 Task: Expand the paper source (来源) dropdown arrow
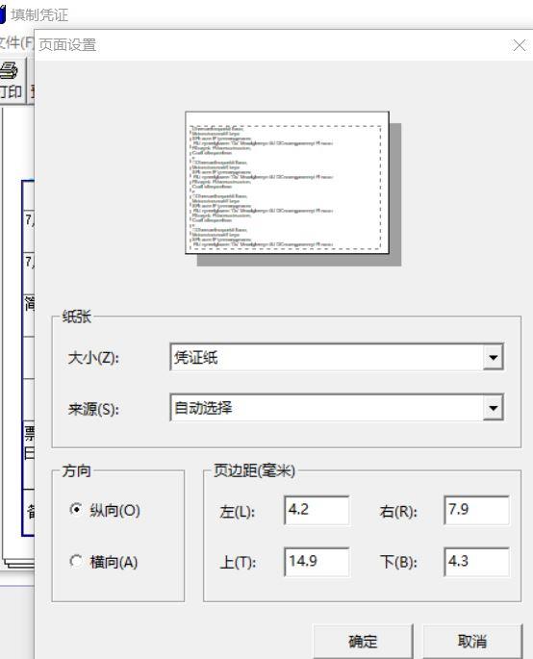[x=493, y=408]
